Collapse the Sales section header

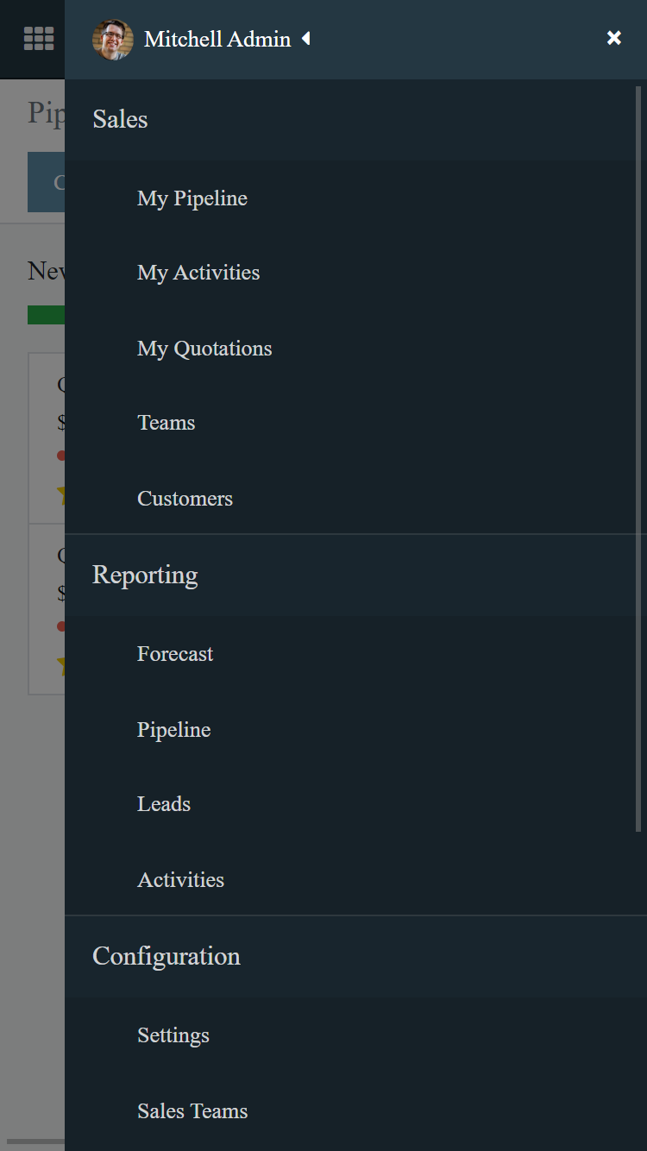pyautogui.click(x=120, y=119)
